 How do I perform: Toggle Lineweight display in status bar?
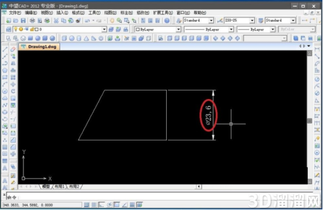132,205
